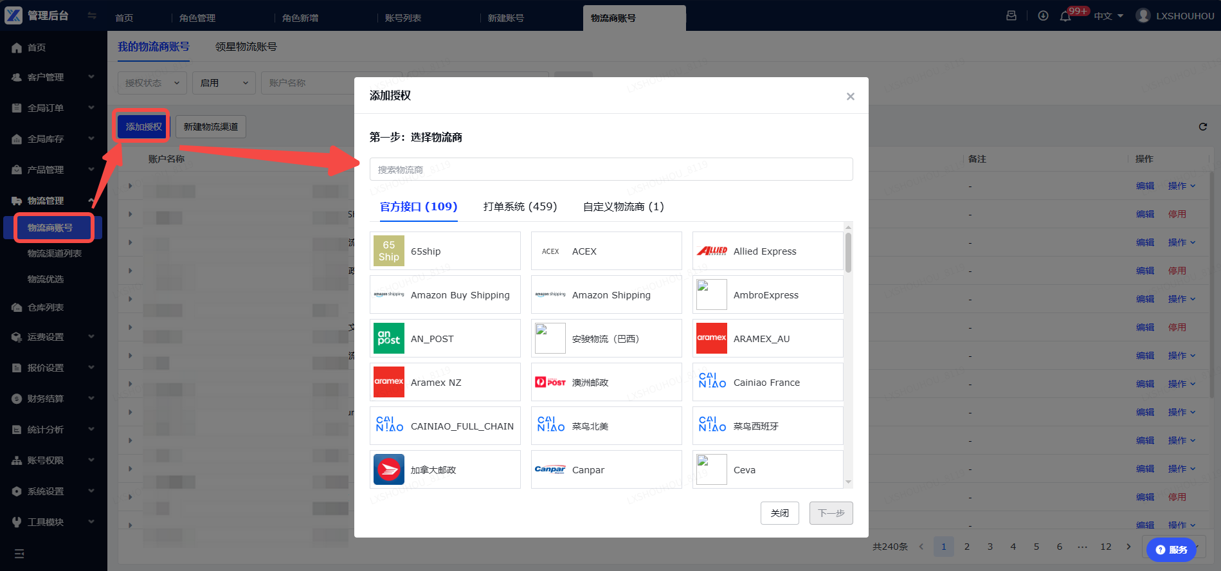Click the Canpar logo icon
This screenshot has height=571, width=1221.
tap(550, 469)
